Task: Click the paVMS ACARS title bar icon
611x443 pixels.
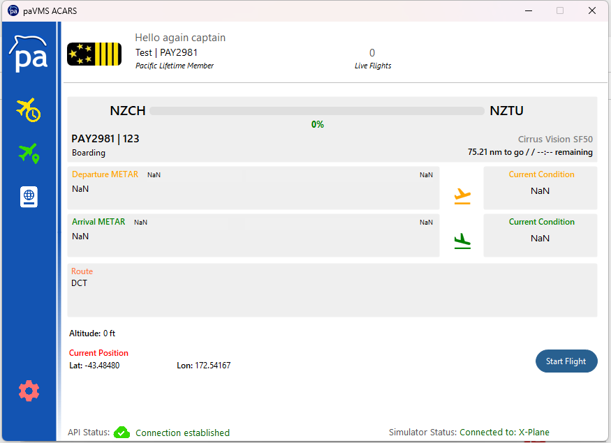Action: [13, 10]
